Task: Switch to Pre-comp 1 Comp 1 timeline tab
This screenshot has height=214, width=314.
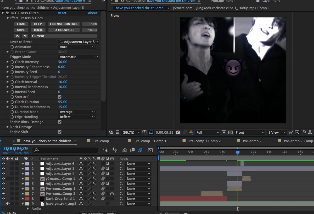Action: point(150,141)
